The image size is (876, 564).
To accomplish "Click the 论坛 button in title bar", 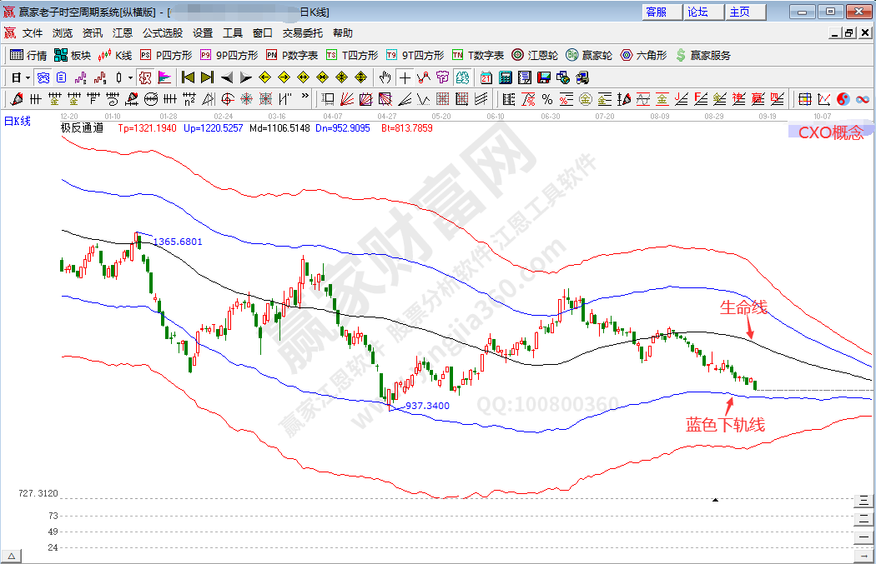I will [697, 12].
